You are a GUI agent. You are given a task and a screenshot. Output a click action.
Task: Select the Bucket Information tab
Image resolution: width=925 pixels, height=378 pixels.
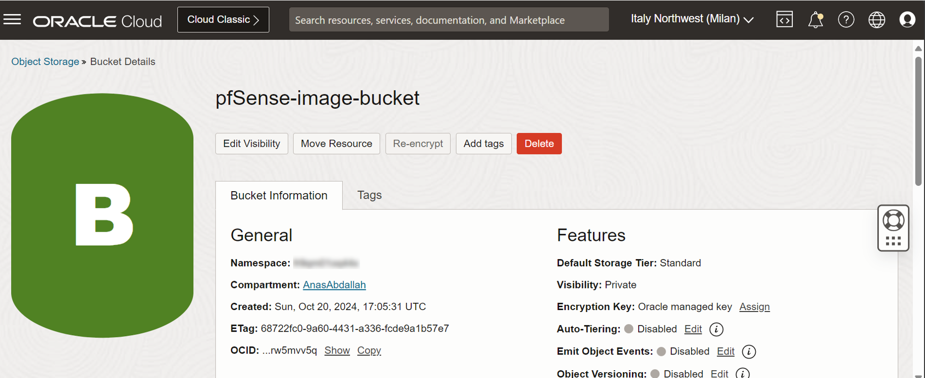pyautogui.click(x=279, y=196)
